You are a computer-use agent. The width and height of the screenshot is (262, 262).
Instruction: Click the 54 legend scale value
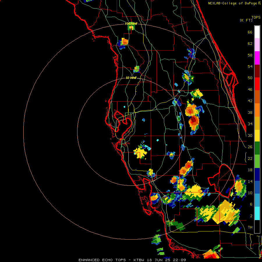pyautogui.click(x=250, y=66)
